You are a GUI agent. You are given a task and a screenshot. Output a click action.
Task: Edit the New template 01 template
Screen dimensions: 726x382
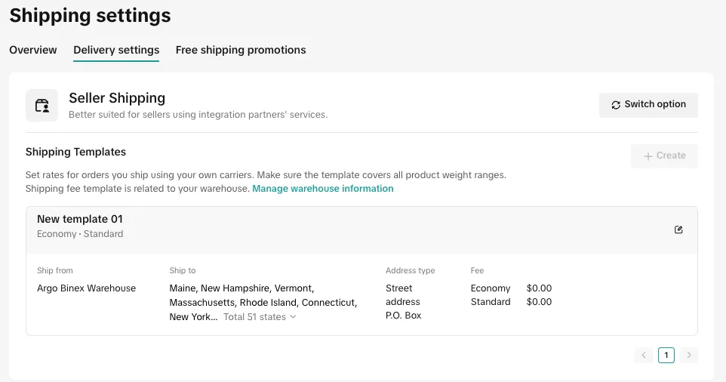click(x=678, y=230)
